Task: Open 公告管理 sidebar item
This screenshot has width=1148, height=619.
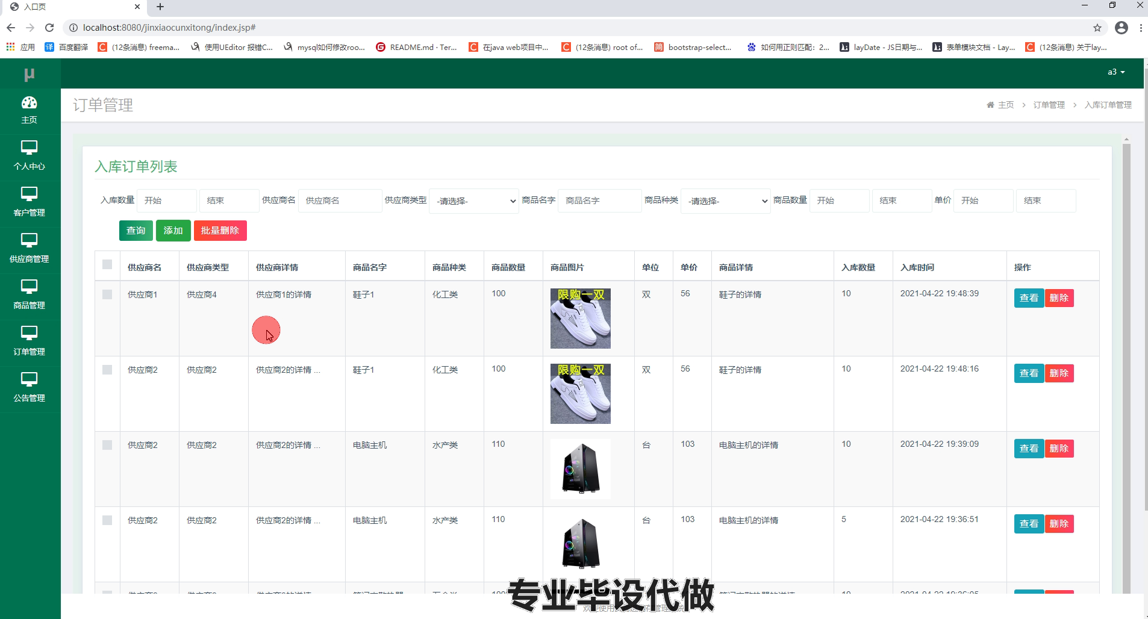Action: point(29,388)
